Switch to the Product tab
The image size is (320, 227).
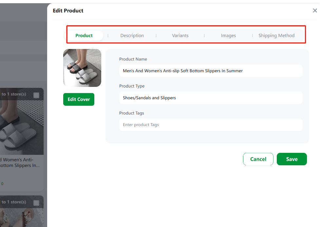tap(84, 36)
